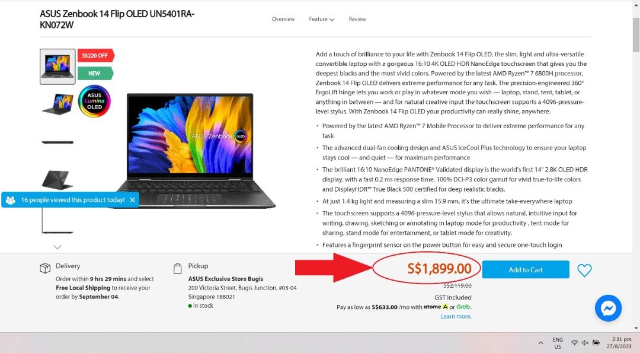Show more thumbnails with down chevron
This screenshot has width=640, height=353.
click(57, 247)
